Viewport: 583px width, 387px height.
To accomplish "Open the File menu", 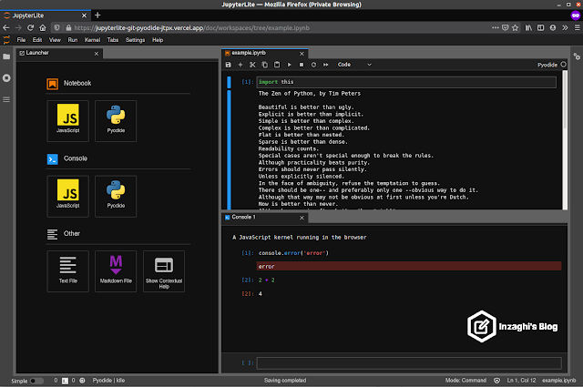I will pos(21,40).
